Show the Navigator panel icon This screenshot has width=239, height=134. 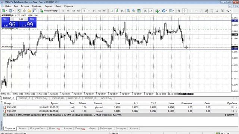pos(30,11)
